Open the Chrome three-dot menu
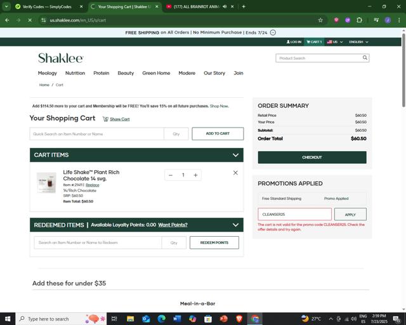406x325 pixels. (399, 20)
